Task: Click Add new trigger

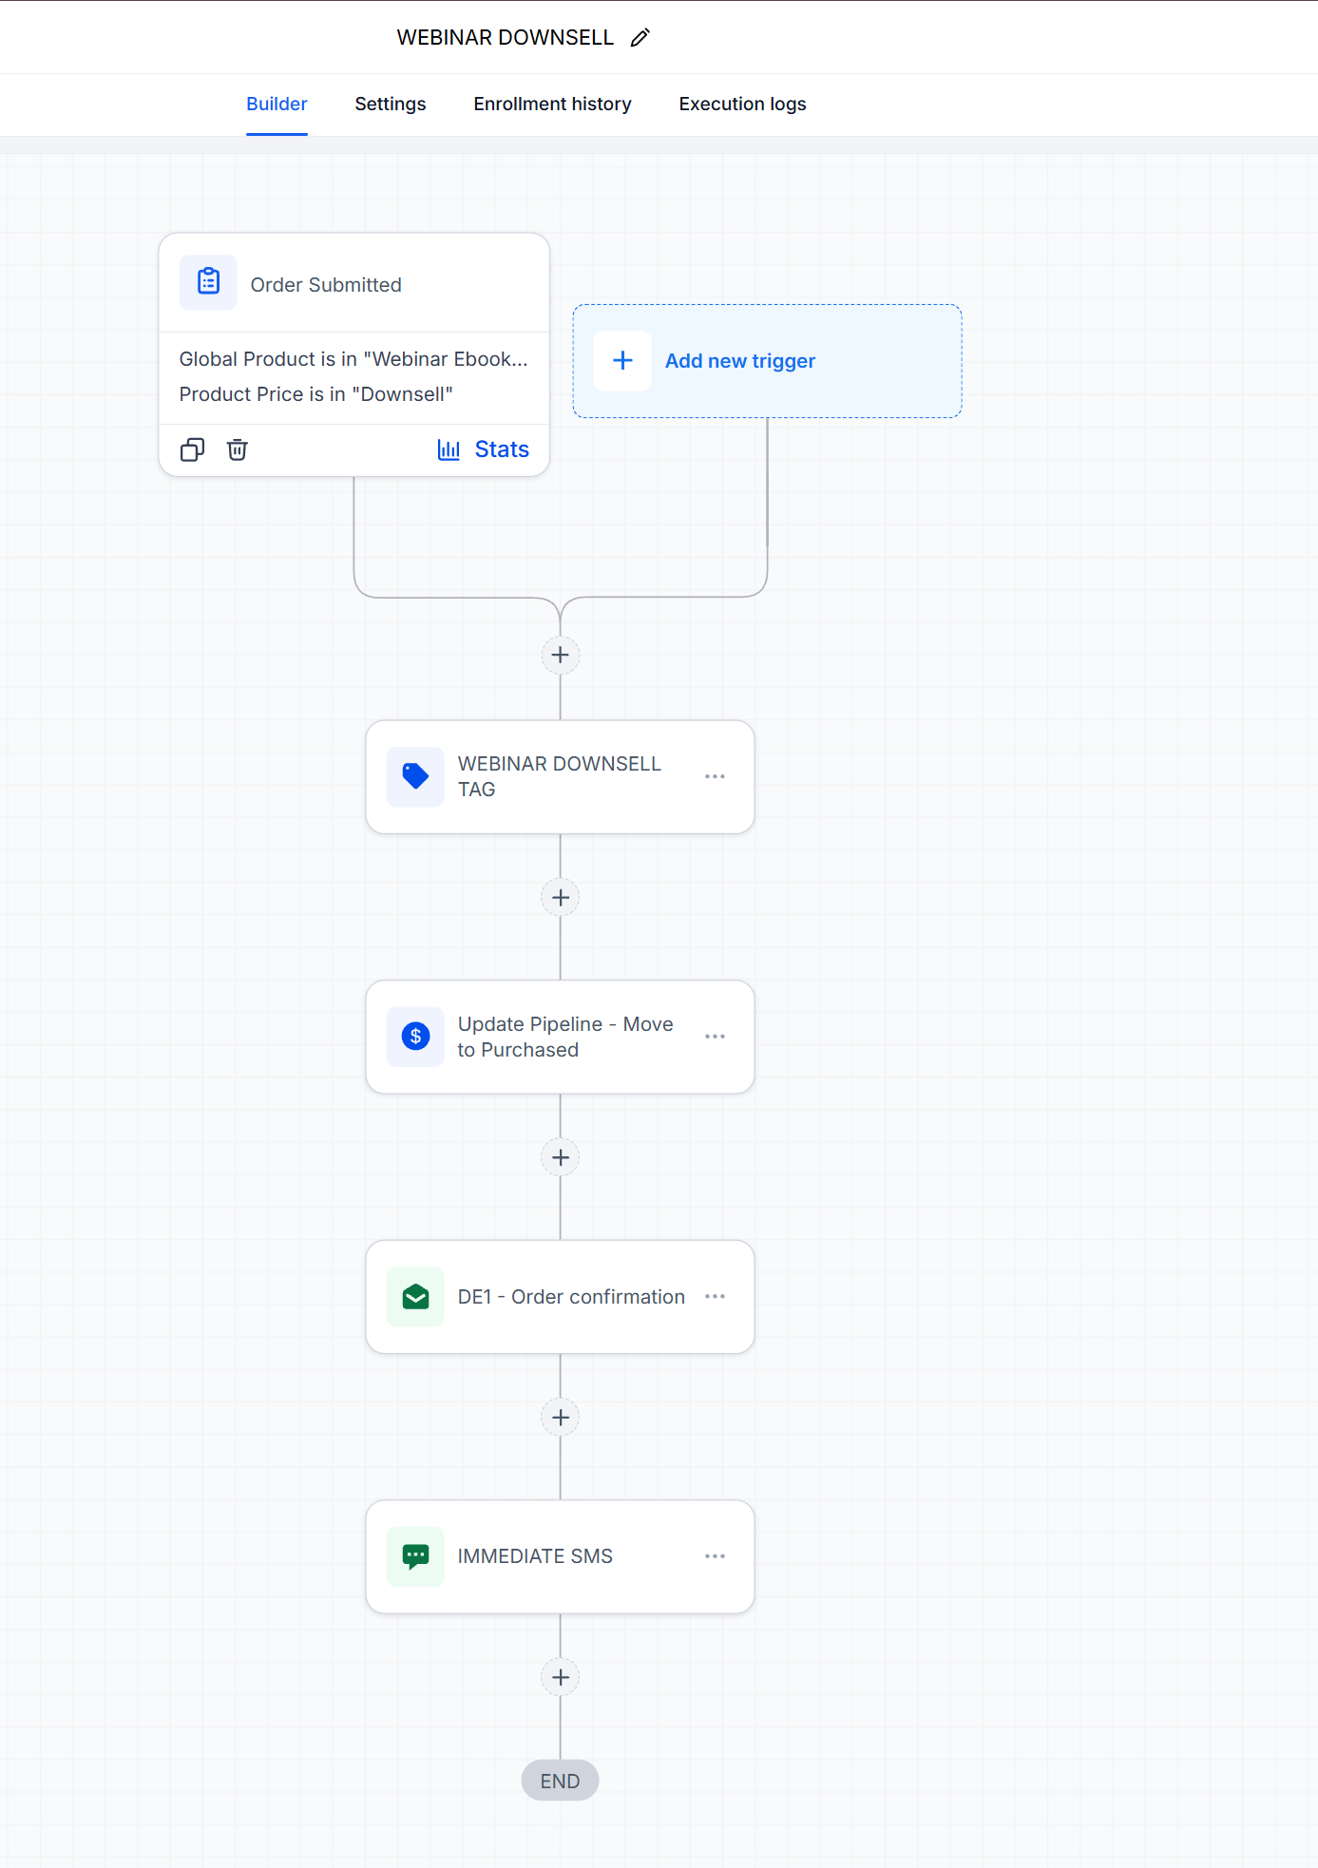Action: tap(767, 361)
